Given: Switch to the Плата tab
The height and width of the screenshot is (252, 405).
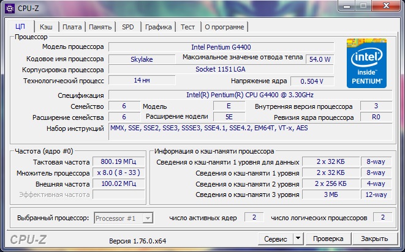Looking at the screenshot, I should point(72,27).
